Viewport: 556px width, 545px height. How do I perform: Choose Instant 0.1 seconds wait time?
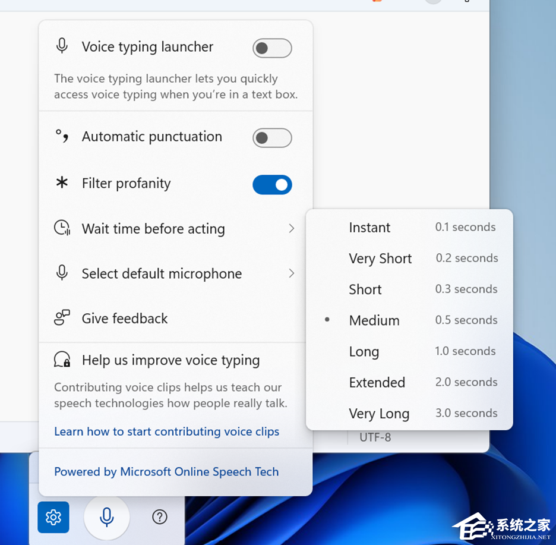tap(409, 228)
